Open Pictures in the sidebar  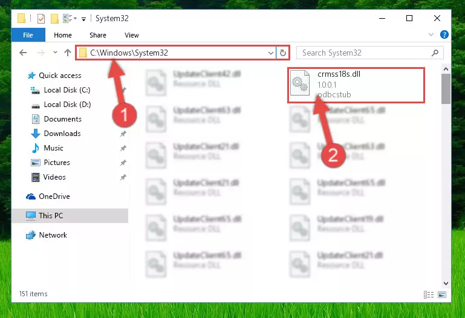[57, 163]
